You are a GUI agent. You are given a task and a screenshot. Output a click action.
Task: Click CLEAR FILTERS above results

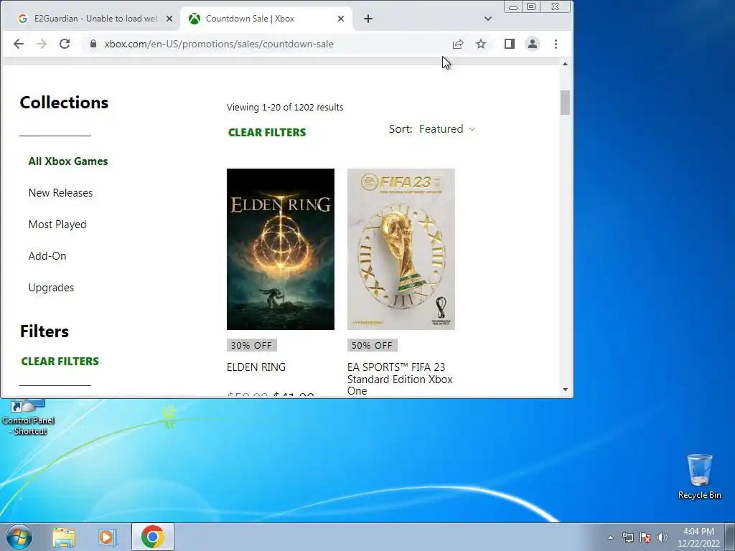pyautogui.click(x=267, y=133)
